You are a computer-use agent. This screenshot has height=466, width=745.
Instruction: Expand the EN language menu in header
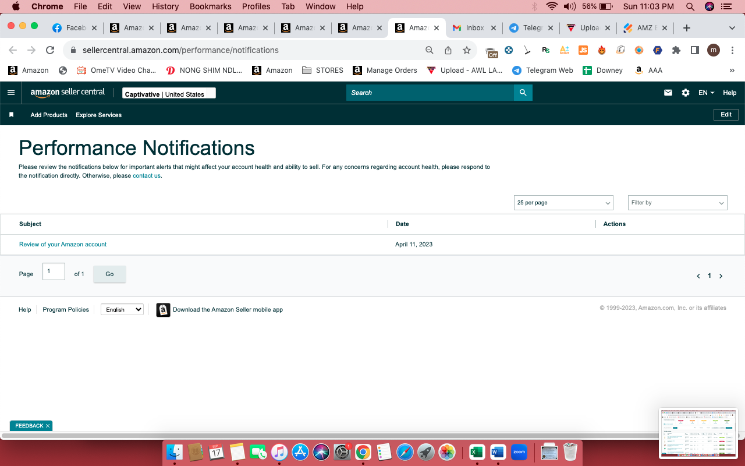706,93
